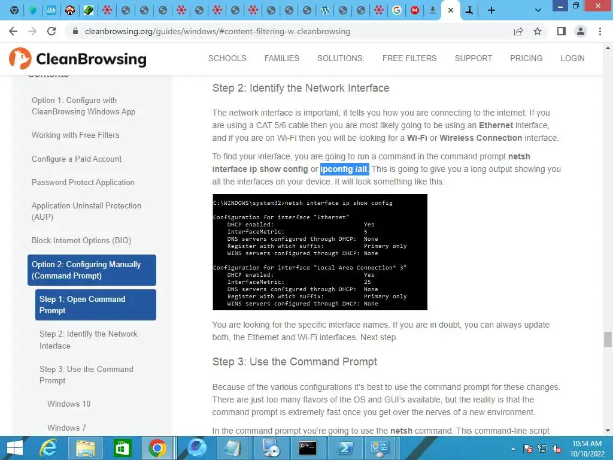Jump to Step 3 Use Command Prompt sidebar link
The height and width of the screenshot is (460, 613).
coord(86,375)
